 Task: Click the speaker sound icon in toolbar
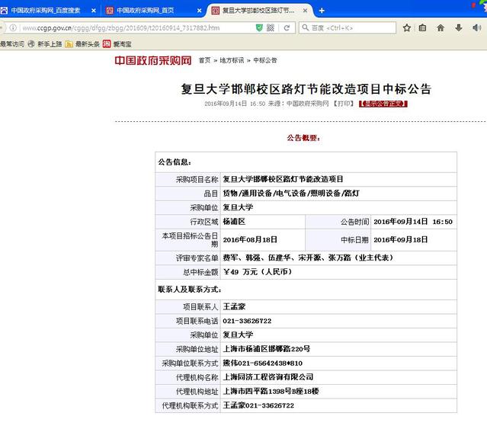(x=476, y=28)
